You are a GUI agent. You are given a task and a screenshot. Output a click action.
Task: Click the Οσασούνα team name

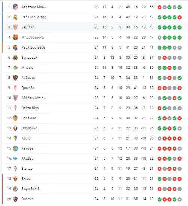pyautogui.click(x=29, y=128)
